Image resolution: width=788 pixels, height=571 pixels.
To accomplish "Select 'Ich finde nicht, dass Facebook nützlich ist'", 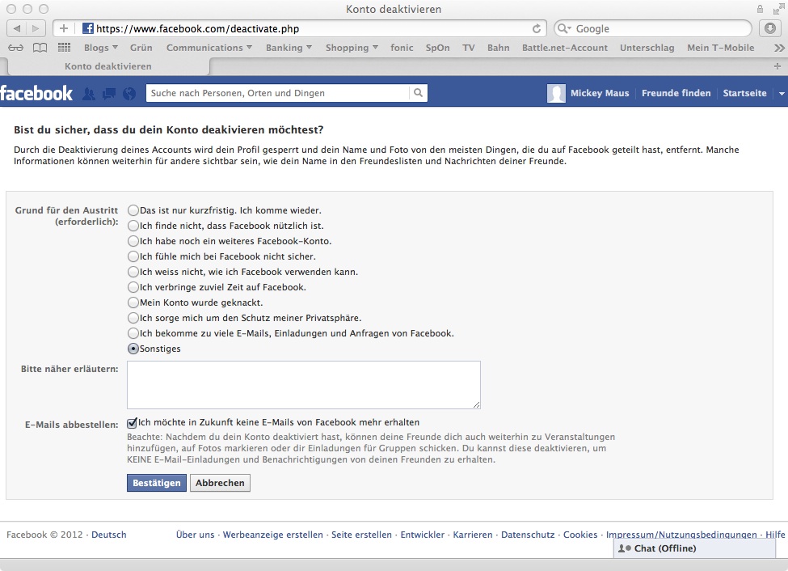I will (133, 226).
